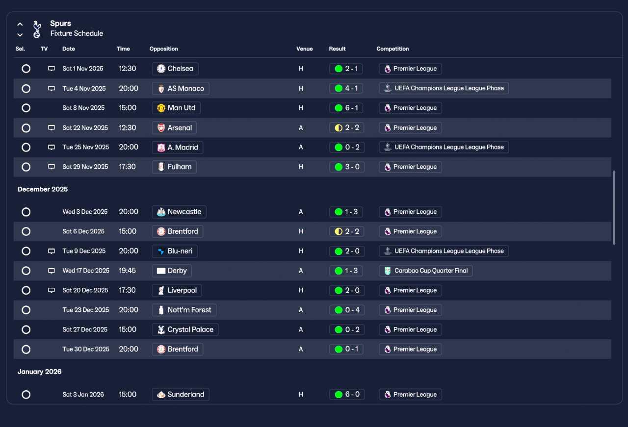Viewport: 628px width, 427px height.
Task: Click the Newcastle club badge icon
Action: pos(161,212)
